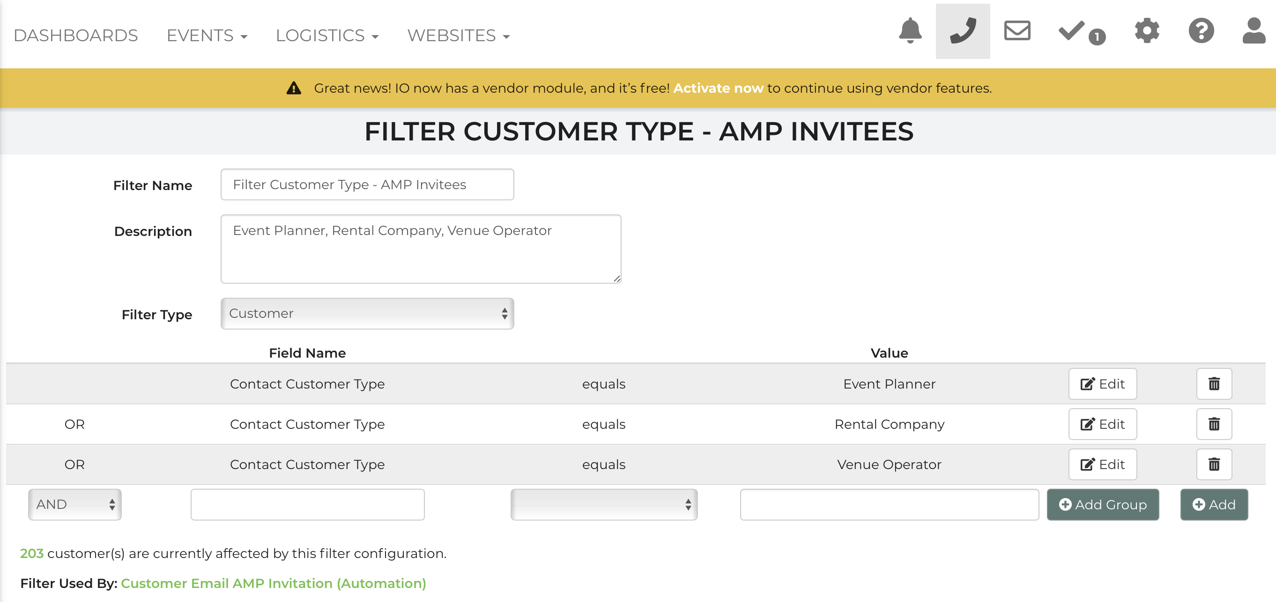Click the Add Group button
The height and width of the screenshot is (602, 1276).
(1102, 505)
